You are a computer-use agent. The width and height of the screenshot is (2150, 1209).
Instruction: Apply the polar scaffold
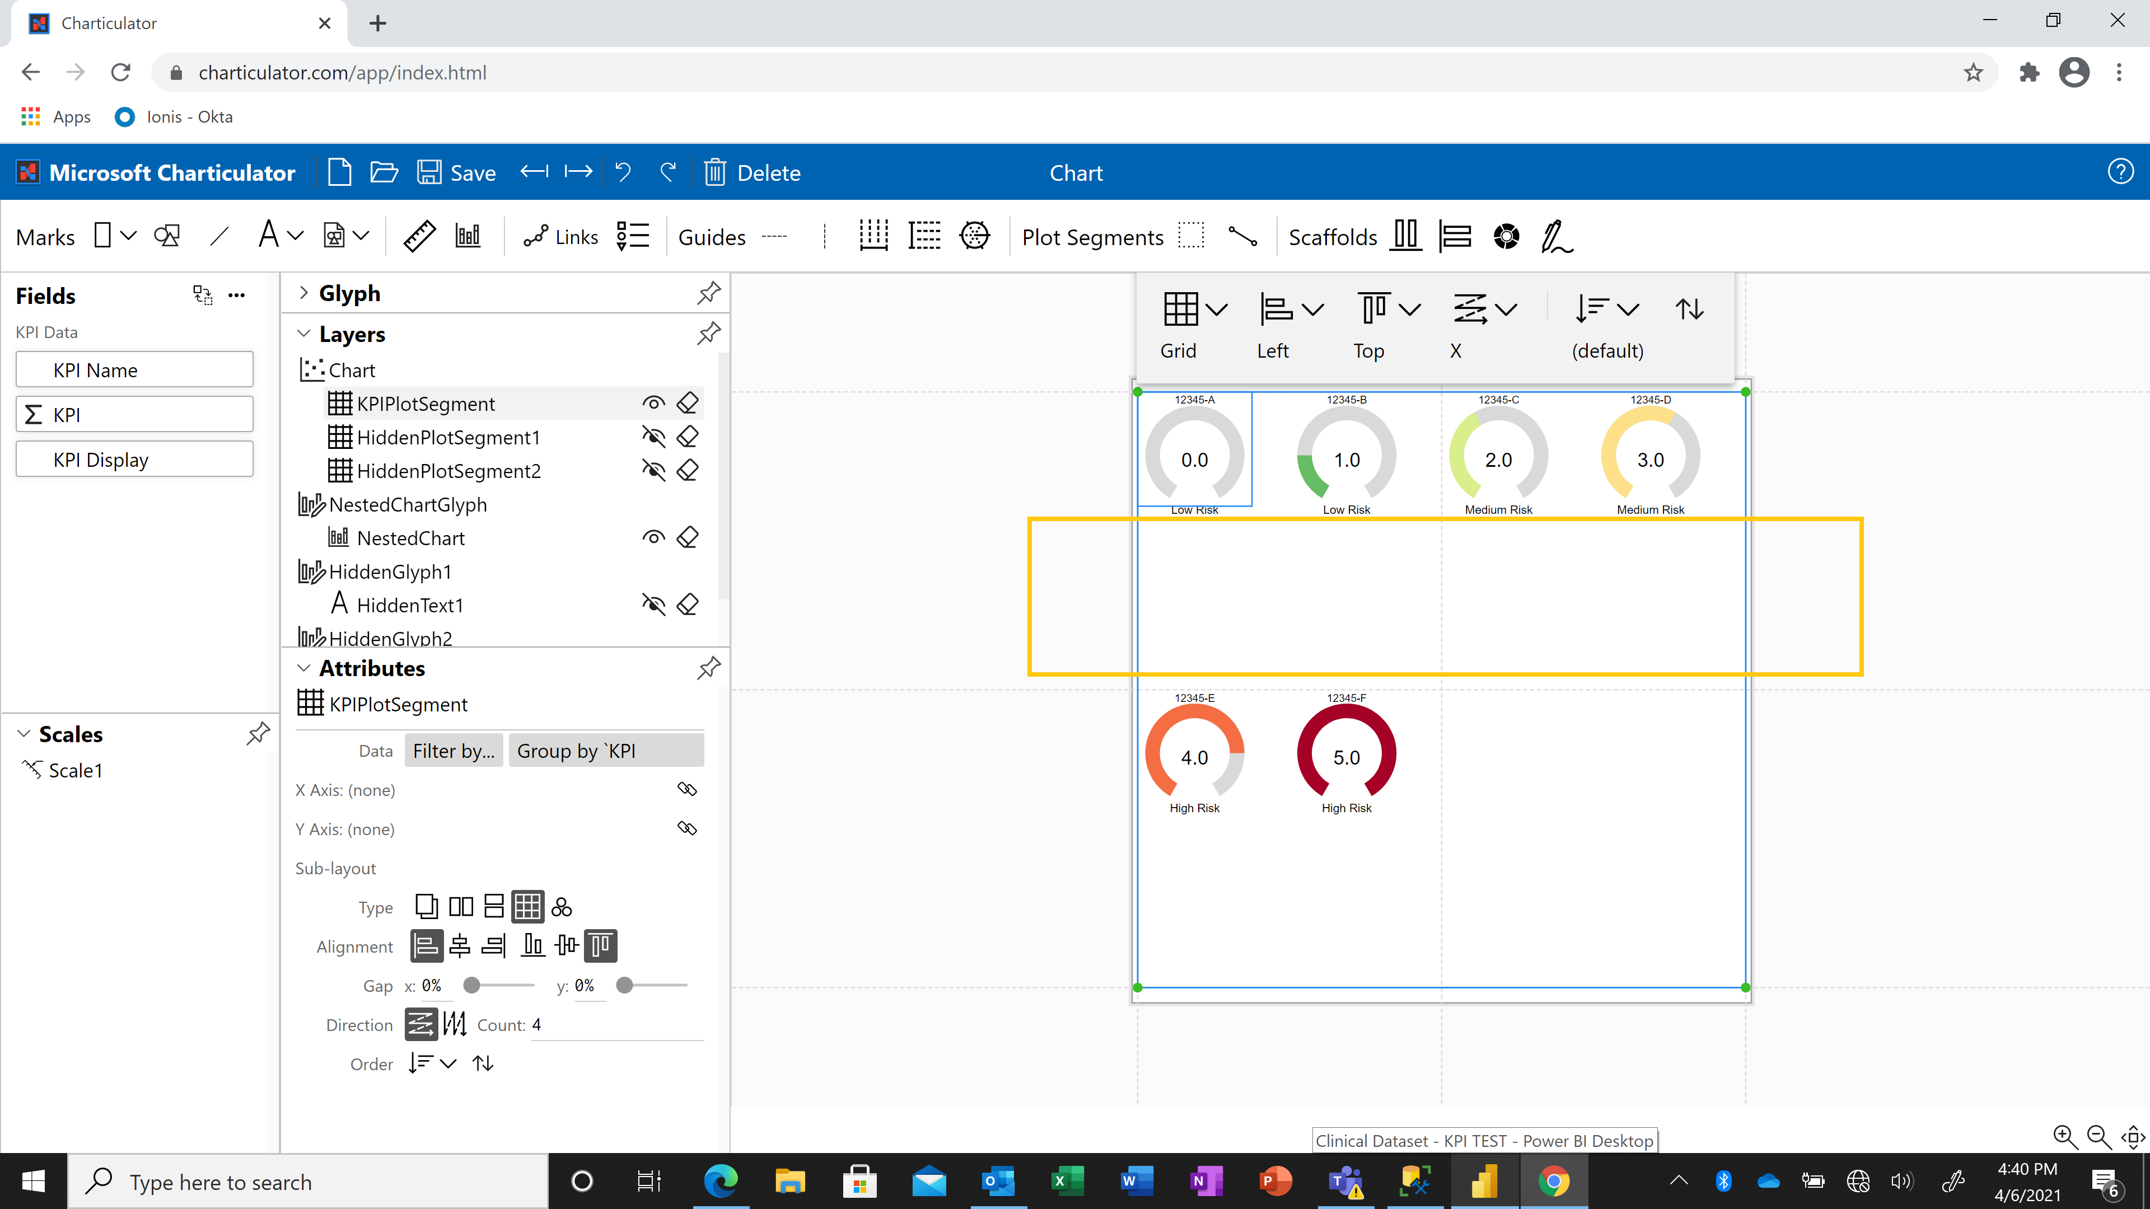[1507, 236]
